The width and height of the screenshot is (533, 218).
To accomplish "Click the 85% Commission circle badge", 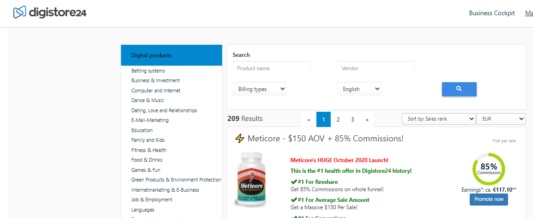I will [489, 169].
